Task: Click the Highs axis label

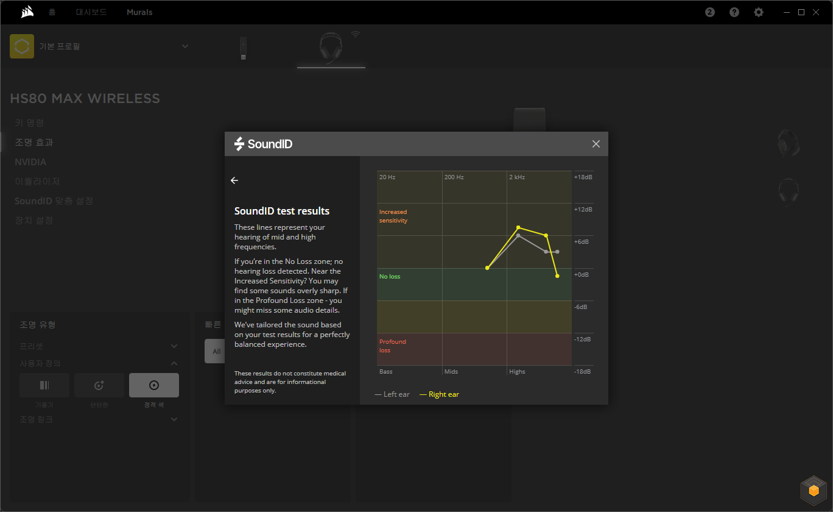Action: pos(517,372)
